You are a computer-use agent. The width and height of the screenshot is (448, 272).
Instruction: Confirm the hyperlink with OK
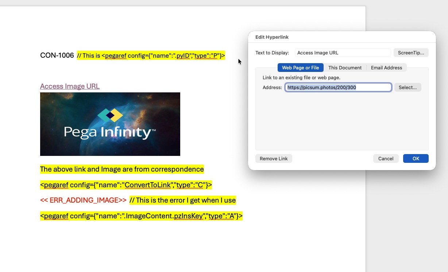[x=416, y=158]
